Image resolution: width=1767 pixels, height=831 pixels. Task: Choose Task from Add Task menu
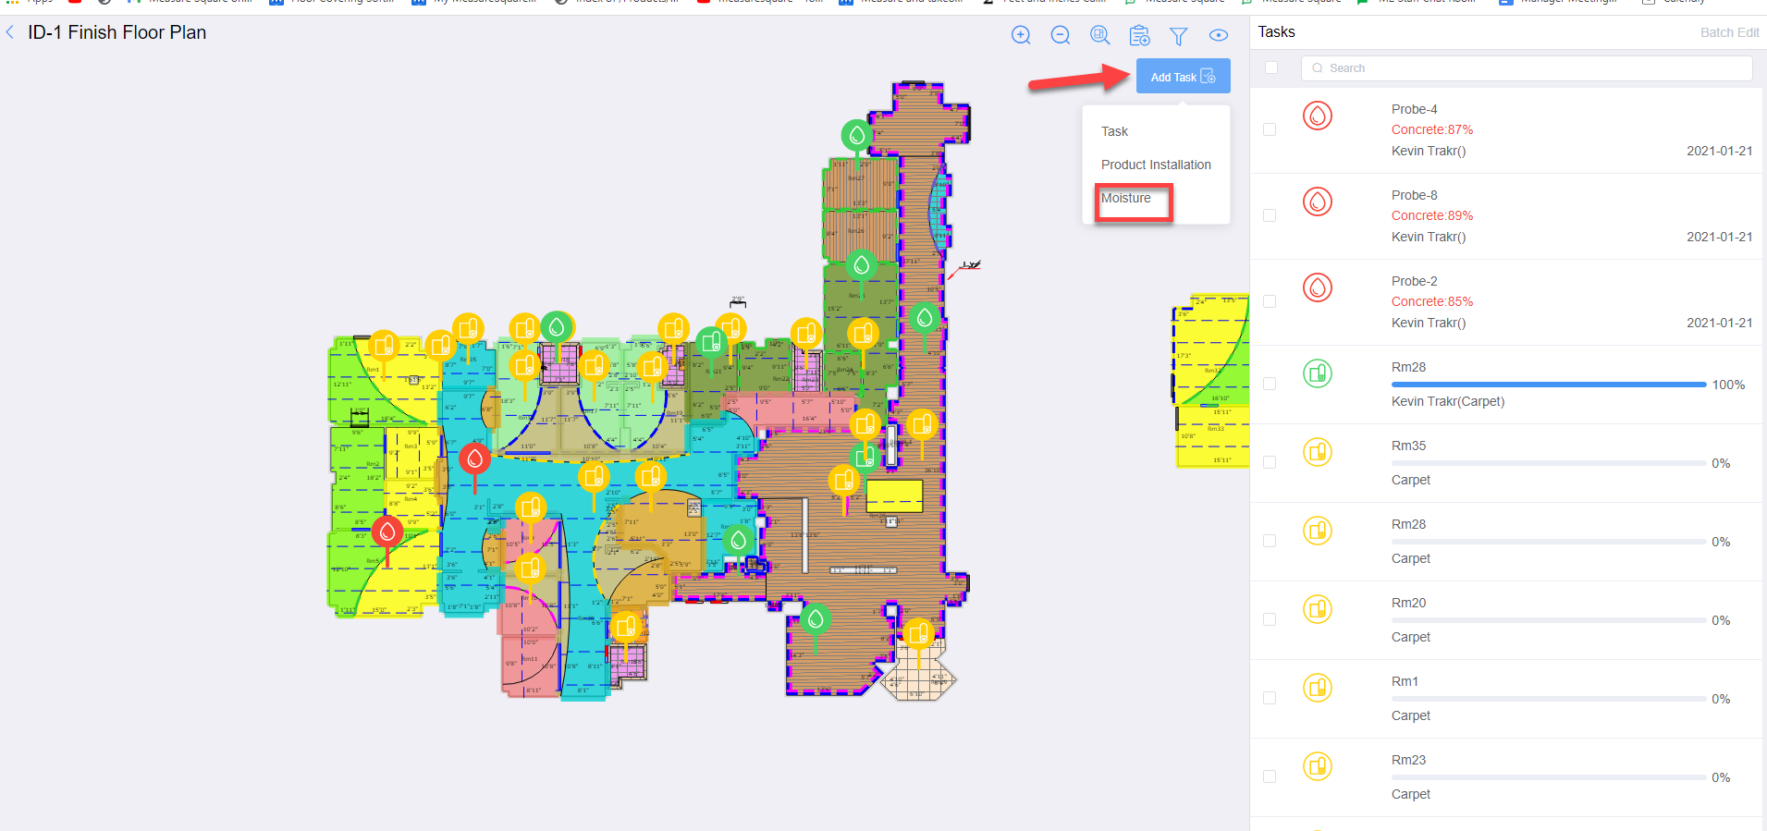pos(1114,131)
